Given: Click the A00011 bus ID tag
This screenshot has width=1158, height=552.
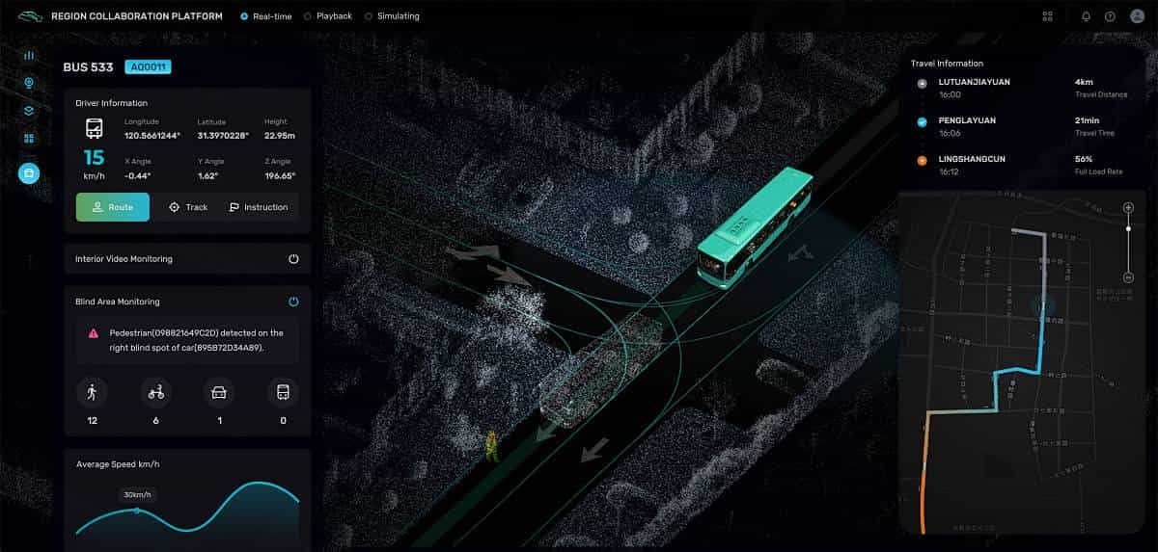Looking at the screenshot, I should [x=148, y=67].
